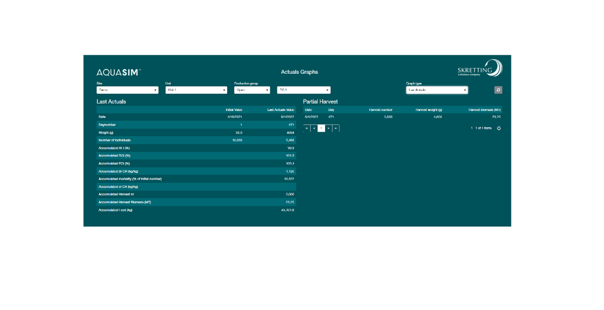Select the Partial Harvest data row
604x310 pixels.
[403, 117]
